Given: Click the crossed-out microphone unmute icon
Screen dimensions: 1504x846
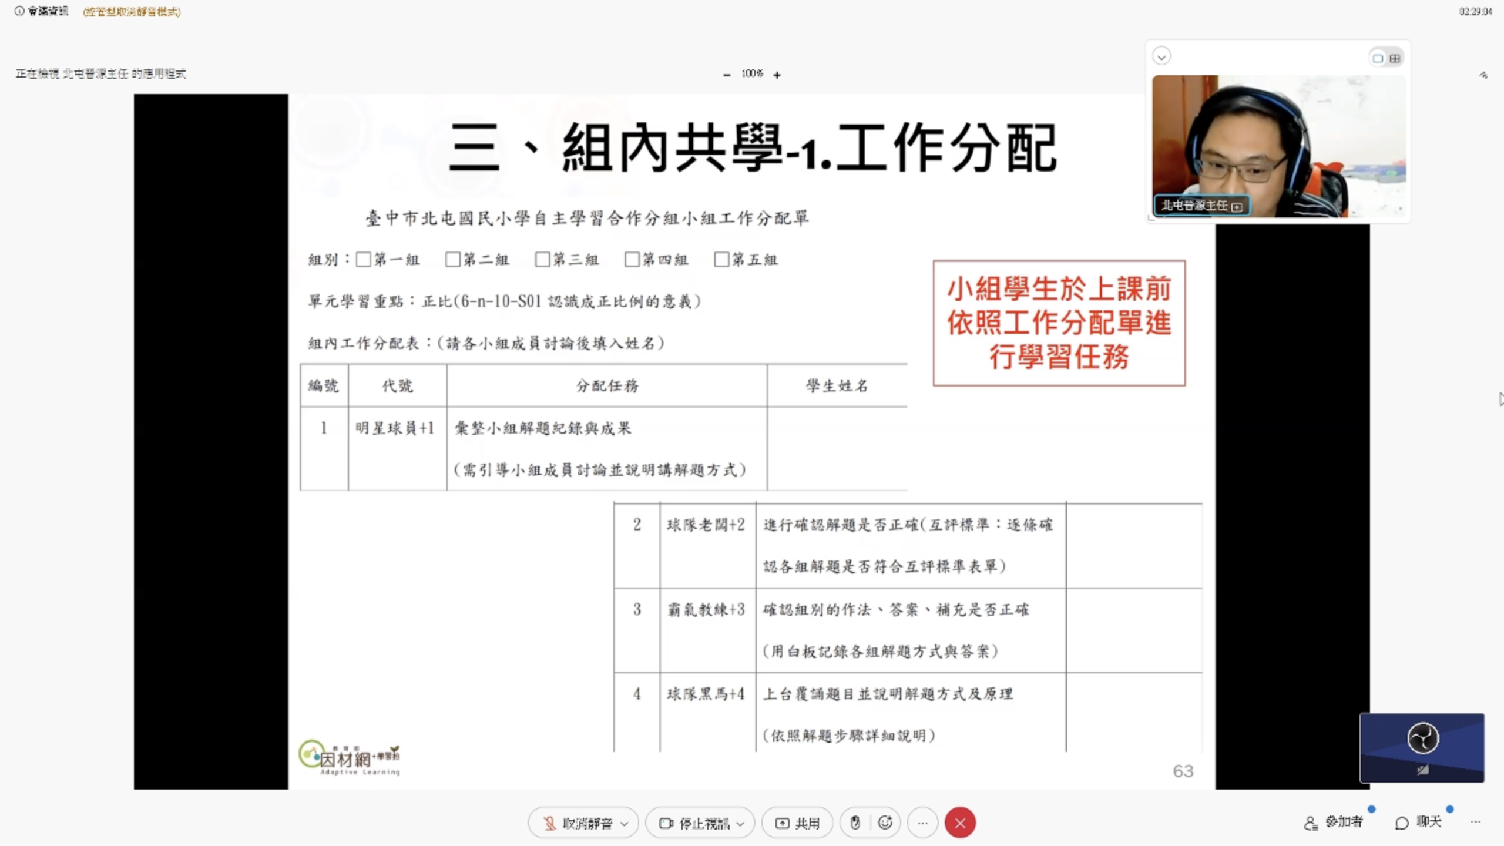Looking at the screenshot, I should click(549, 823).
